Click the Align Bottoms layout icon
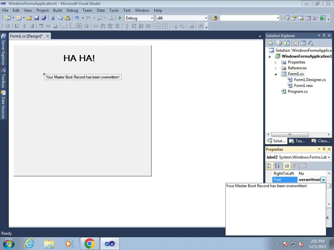Image resolution: width=334 pixels, height=250 pixels. coord(55,26)
